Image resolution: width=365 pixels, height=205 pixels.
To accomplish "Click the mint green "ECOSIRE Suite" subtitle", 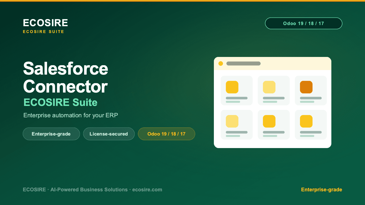I will click(60, 102).
